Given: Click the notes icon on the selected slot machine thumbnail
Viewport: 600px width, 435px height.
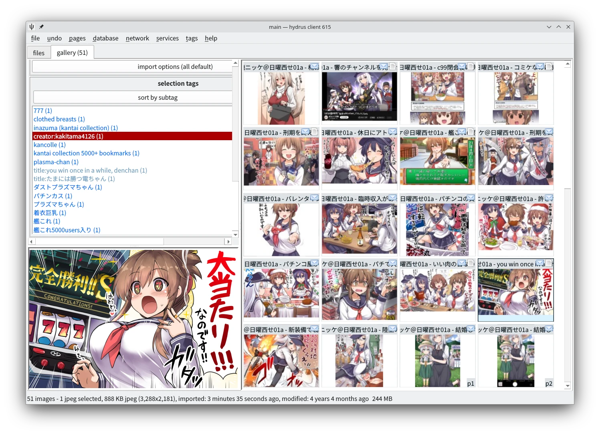Looking at the screenshot, I should [549, 263].
